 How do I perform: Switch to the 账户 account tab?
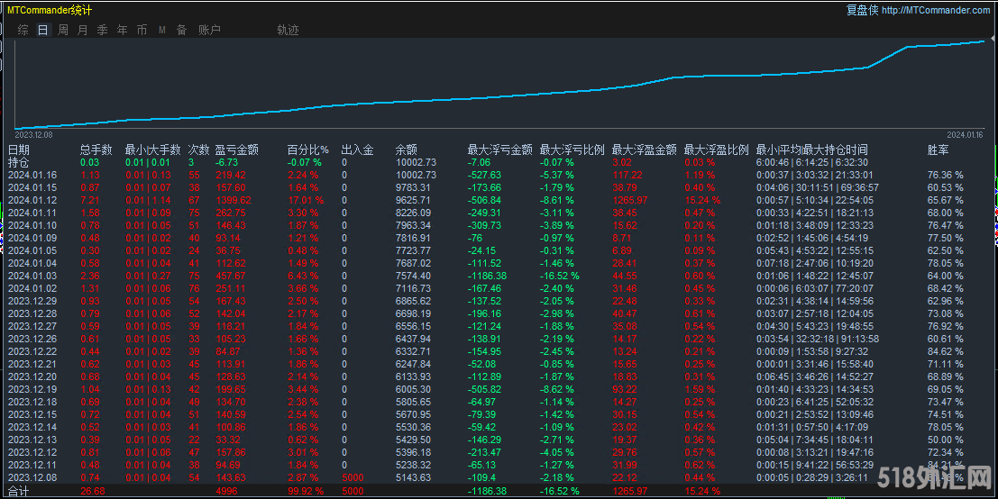click(209, 30)
